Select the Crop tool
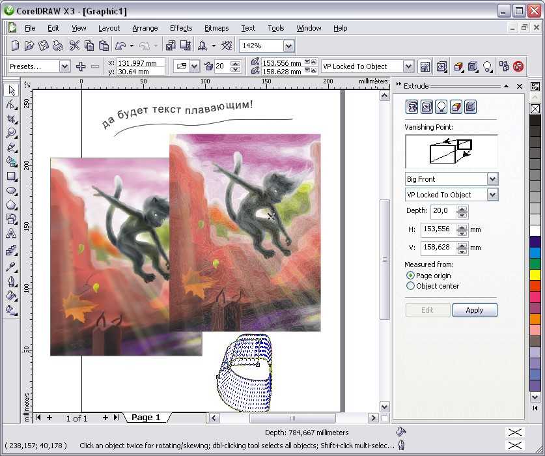The image size is (545, 456). tap(12, 119)
